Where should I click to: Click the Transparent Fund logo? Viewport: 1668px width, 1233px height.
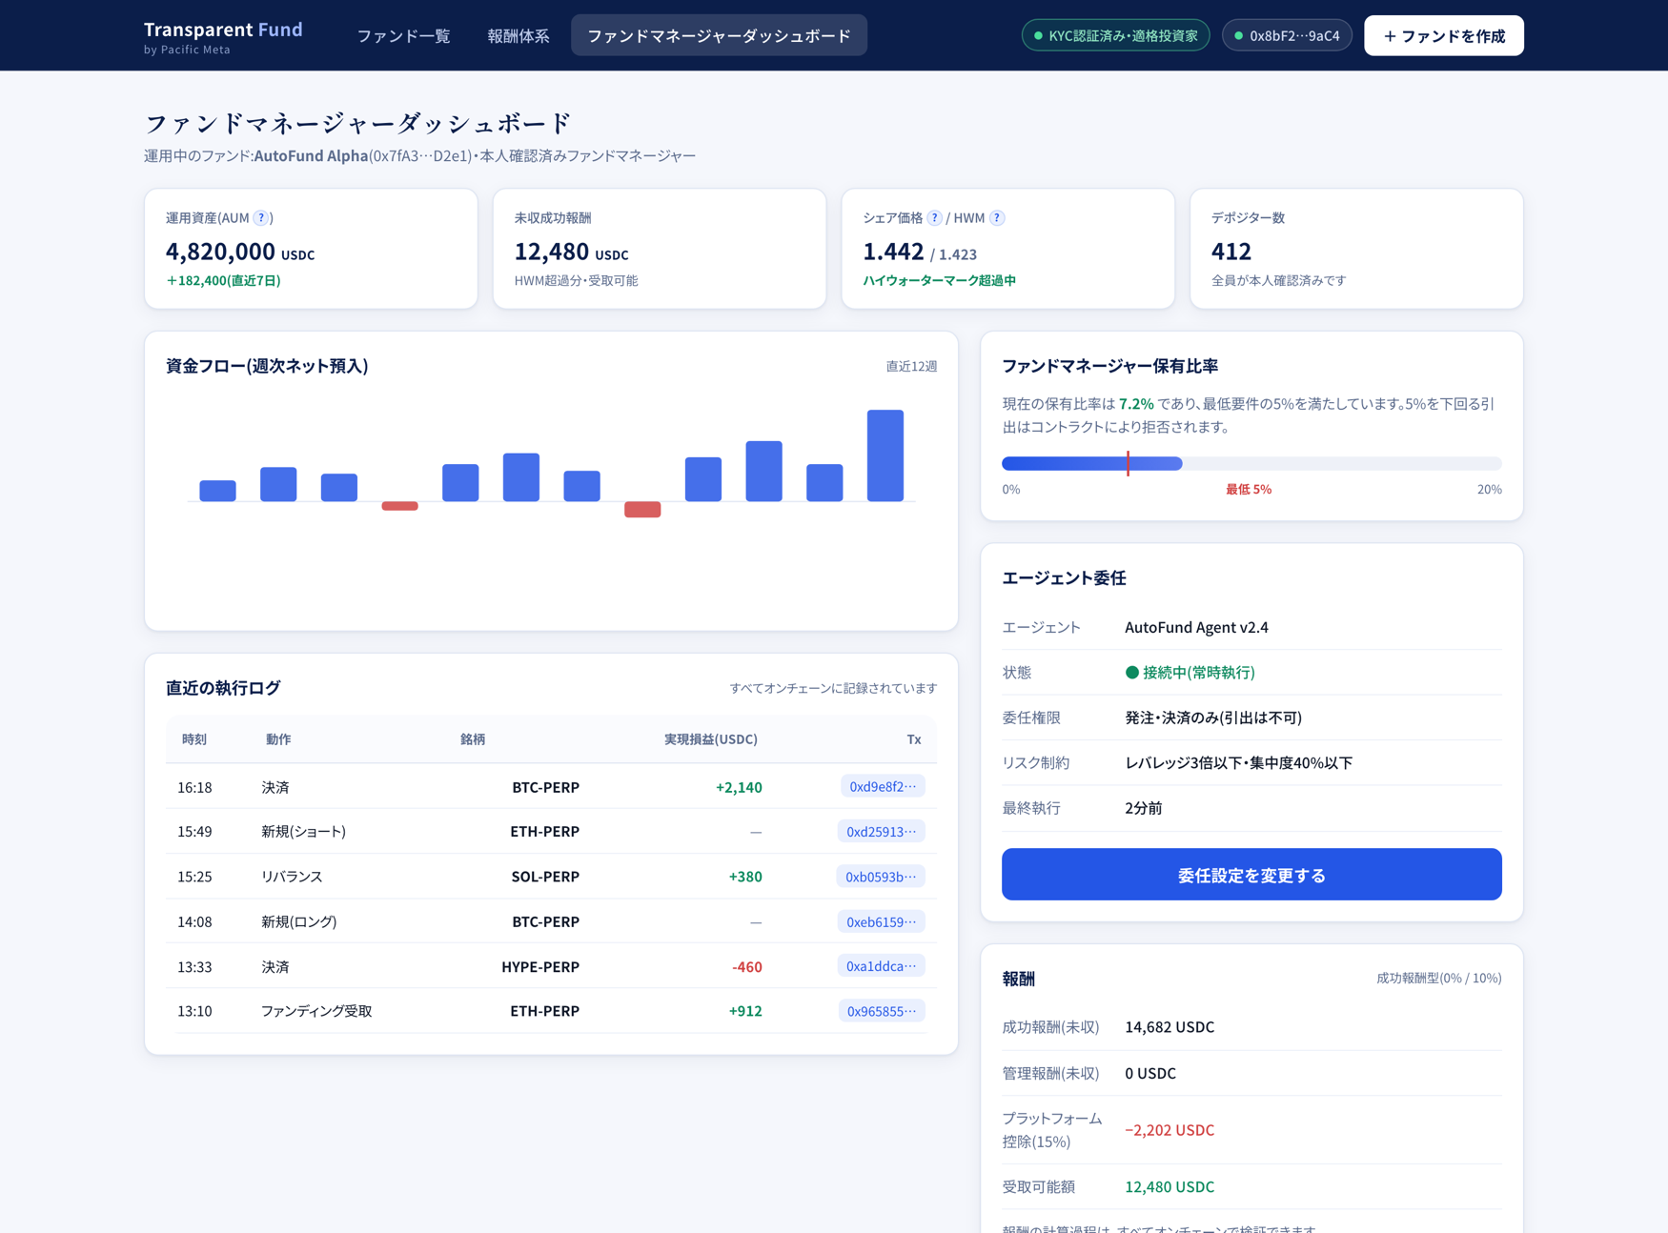tap(223, 36)
